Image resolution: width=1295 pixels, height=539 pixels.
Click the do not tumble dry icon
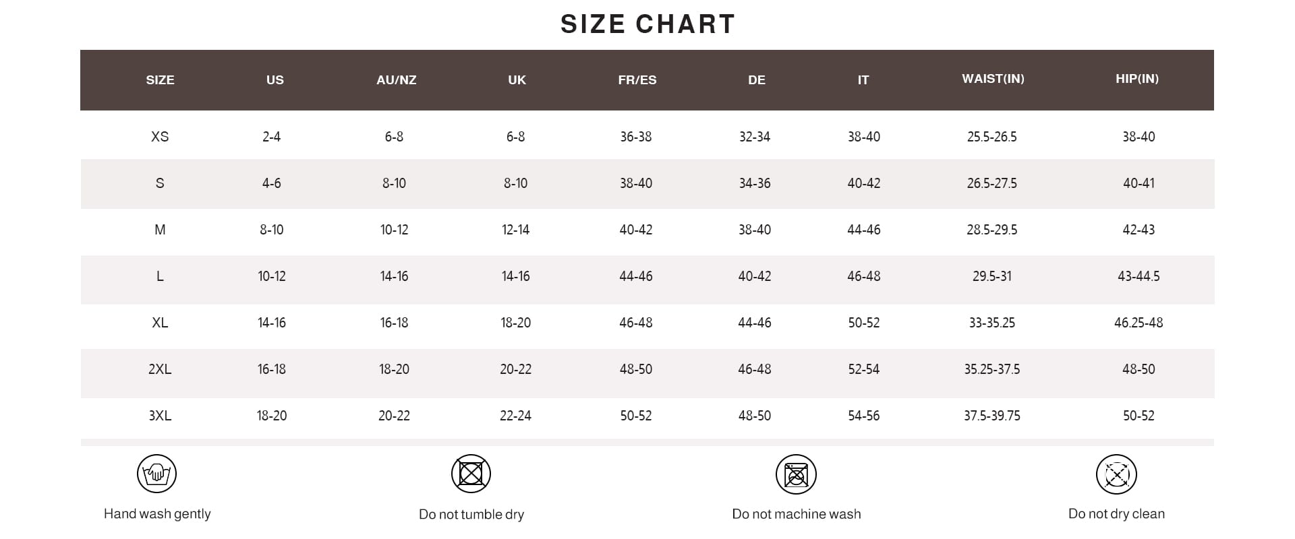tap(471, 474)
